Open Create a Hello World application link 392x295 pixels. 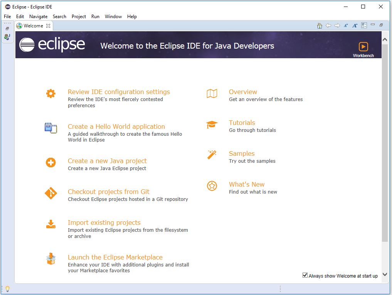(116, 126)
